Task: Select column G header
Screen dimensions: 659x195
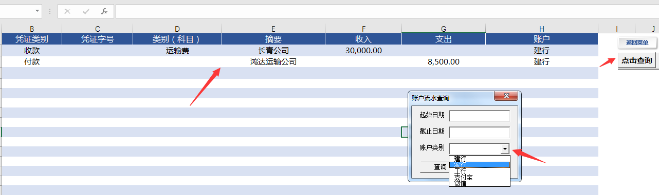Action: coord(444,29)
